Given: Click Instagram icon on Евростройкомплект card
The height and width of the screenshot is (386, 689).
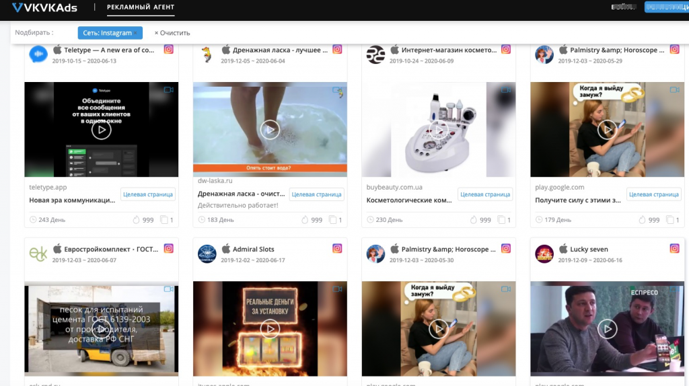Looking at the screenshot, I should pos(169,249).
